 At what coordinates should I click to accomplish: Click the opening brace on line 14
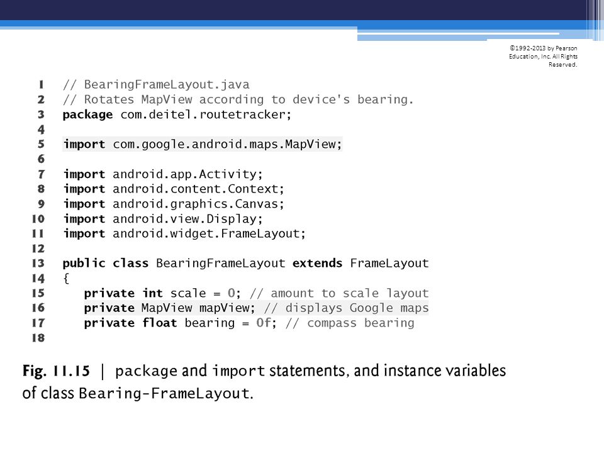(66, 278)
